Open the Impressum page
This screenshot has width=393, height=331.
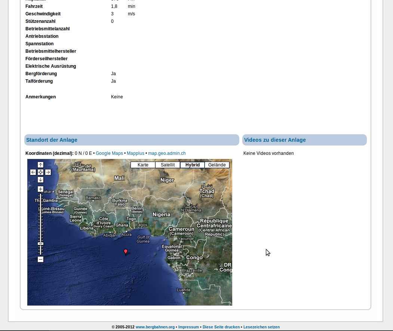pyautogui.click(x=188, y=327)
